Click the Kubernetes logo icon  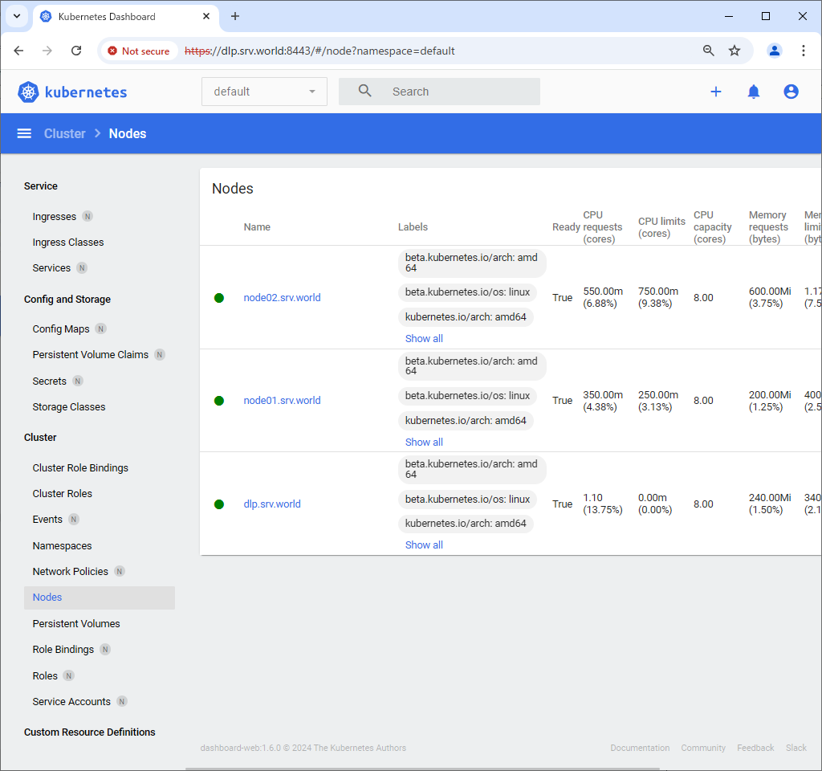(x=28, y=92)
